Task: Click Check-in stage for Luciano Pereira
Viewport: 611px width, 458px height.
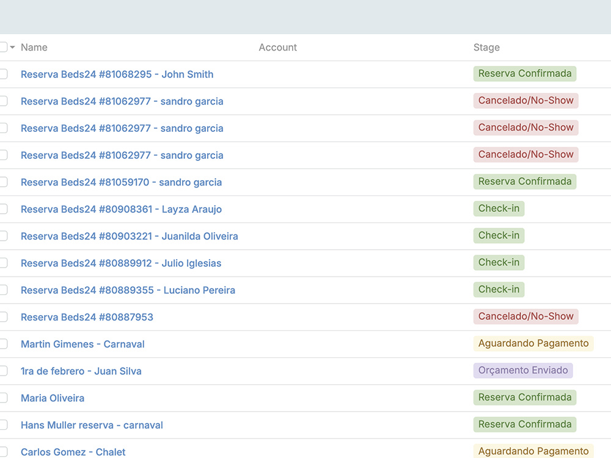Action: click(499, 289)
